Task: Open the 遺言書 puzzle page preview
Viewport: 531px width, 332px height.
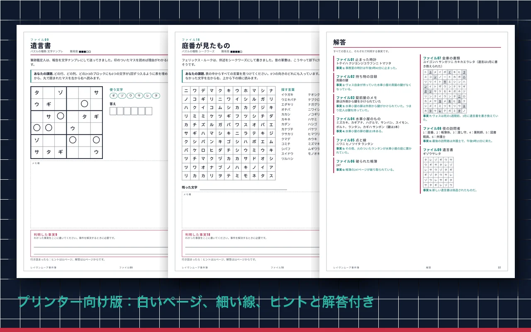Action: point(93,151)
